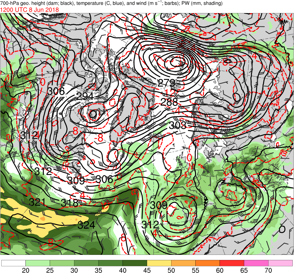Click the 25–30 mm green colorbar swatch

tap(62, 263)
